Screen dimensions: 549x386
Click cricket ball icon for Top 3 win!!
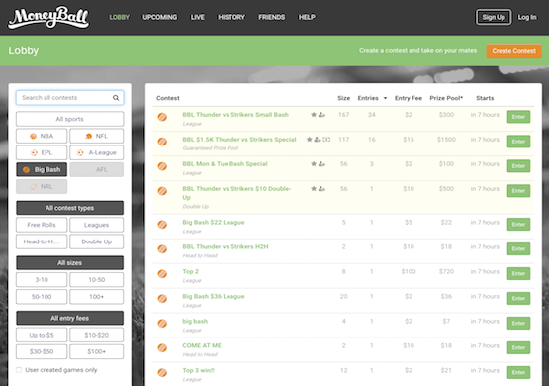pyautogui.click(x=162, y=373)
